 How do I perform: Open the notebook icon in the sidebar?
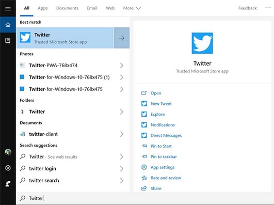pos(8,40)
